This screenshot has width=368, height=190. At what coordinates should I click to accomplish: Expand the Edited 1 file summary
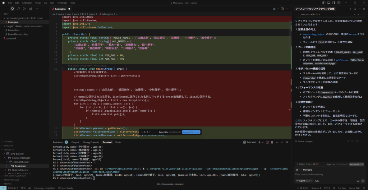pos(308,164)
